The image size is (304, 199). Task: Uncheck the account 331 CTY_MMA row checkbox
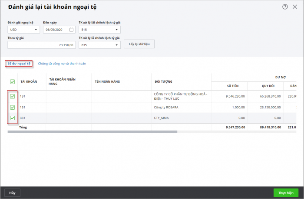point(13,118)
